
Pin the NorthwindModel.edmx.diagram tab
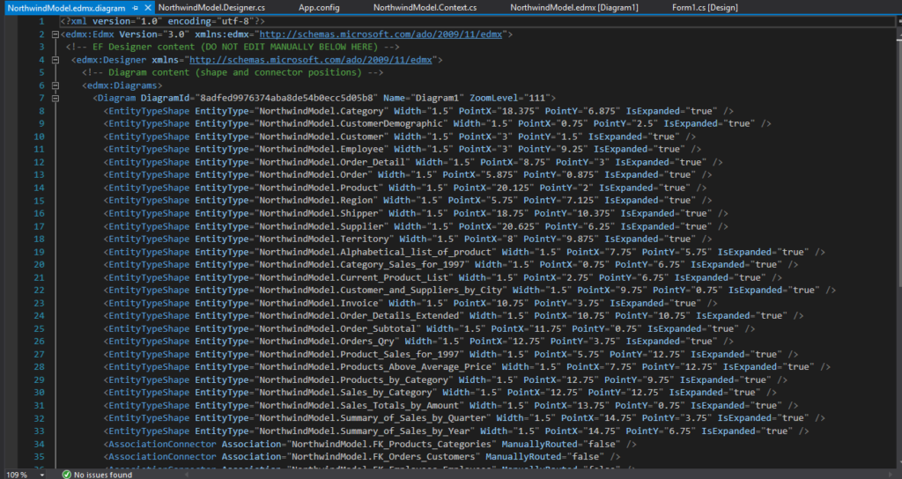tap(135, 8)
